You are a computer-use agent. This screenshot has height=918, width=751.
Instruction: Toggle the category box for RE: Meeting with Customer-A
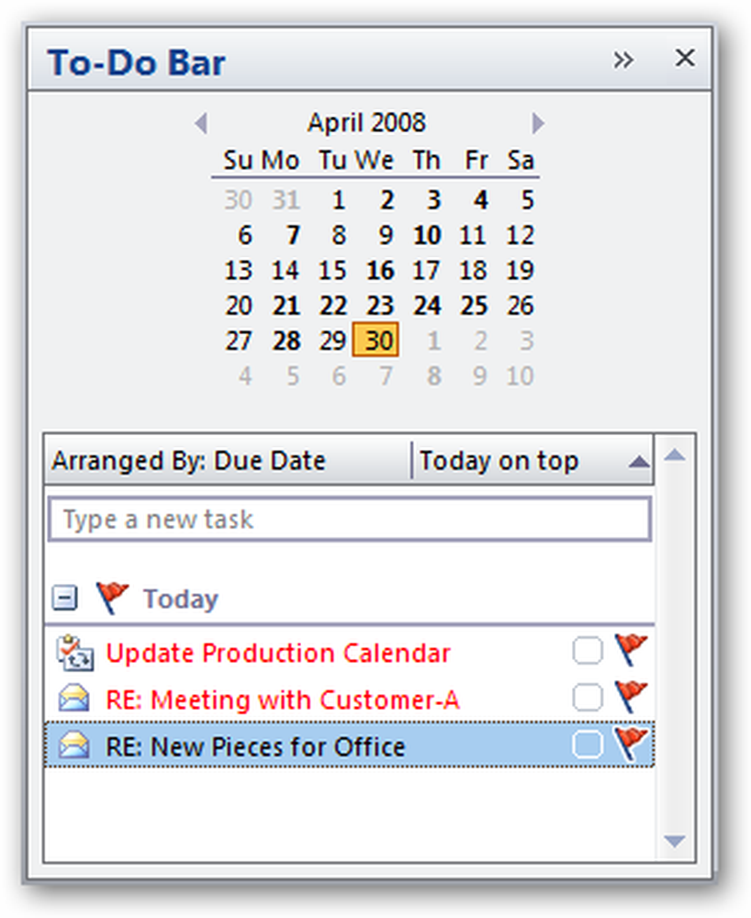(x=587, y=698)
